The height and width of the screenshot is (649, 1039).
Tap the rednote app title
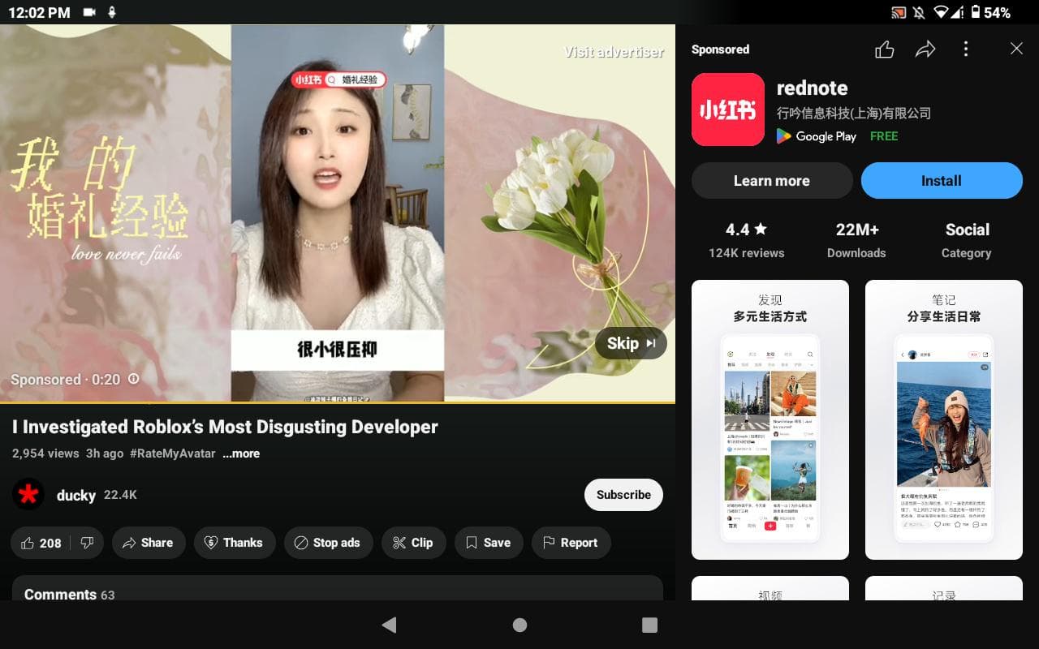click(x=813, y=88)
